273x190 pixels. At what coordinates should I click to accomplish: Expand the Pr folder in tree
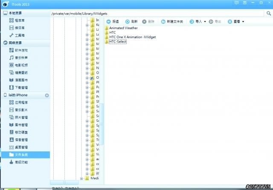point(87,97)
